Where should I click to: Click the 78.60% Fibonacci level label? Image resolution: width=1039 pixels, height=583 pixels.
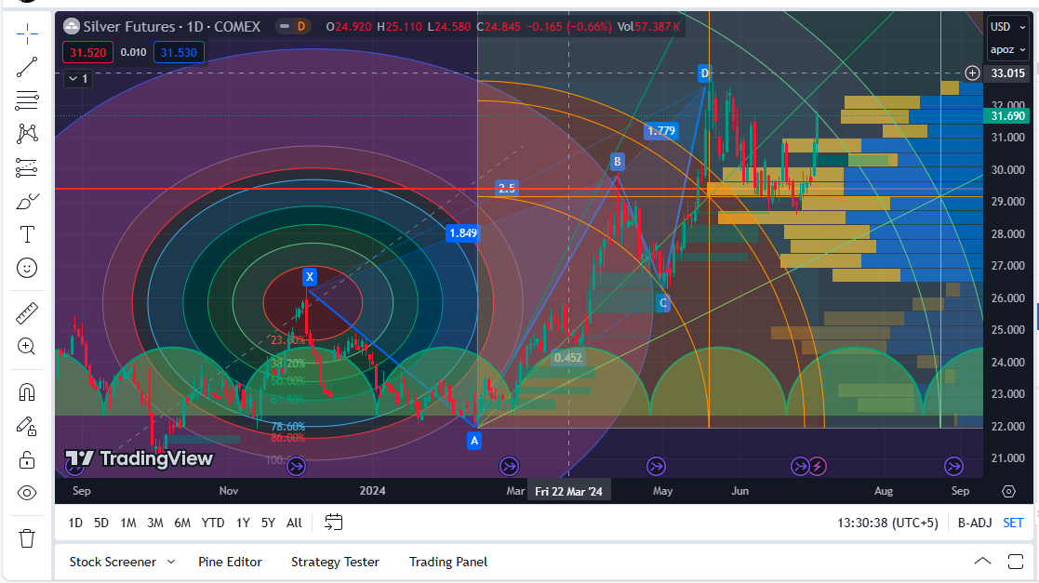(287, 427)
